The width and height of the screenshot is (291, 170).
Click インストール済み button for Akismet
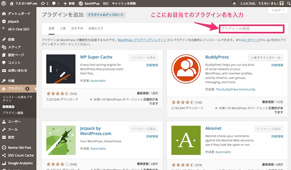[269, 129]
